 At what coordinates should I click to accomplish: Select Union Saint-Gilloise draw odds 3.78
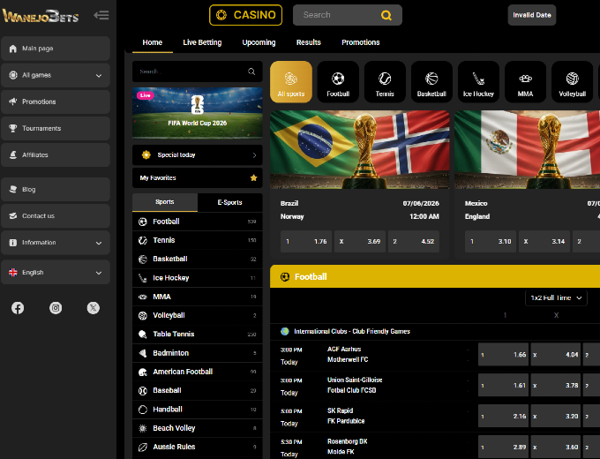pyautogui.click(x=556, y=385)
